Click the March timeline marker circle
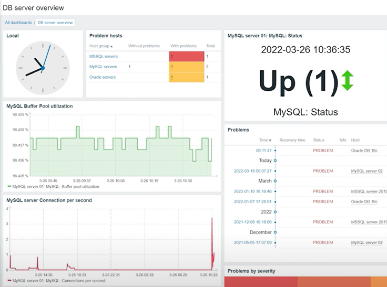The height and width of the screenshot is (287, 387). tap(275, 180)
